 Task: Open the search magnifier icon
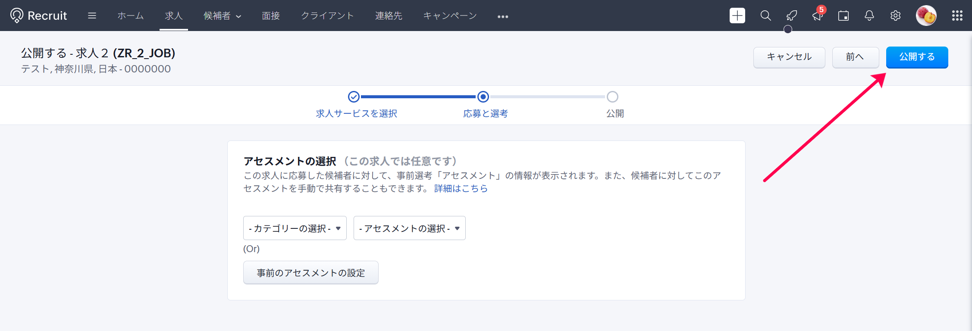(765, 16)
